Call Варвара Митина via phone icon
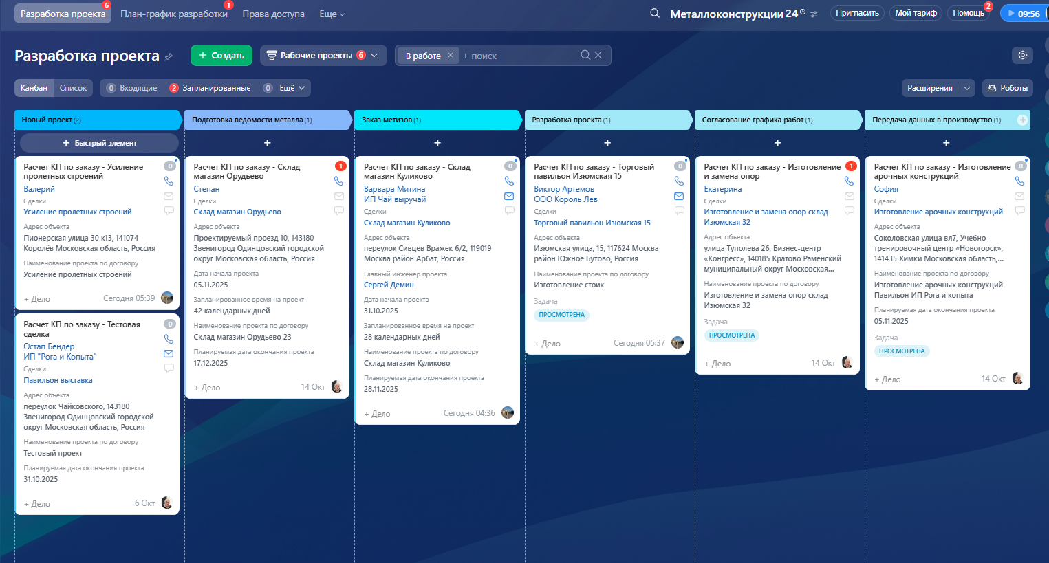Viewport: 1049px width, 563px height. click(509, 181)
